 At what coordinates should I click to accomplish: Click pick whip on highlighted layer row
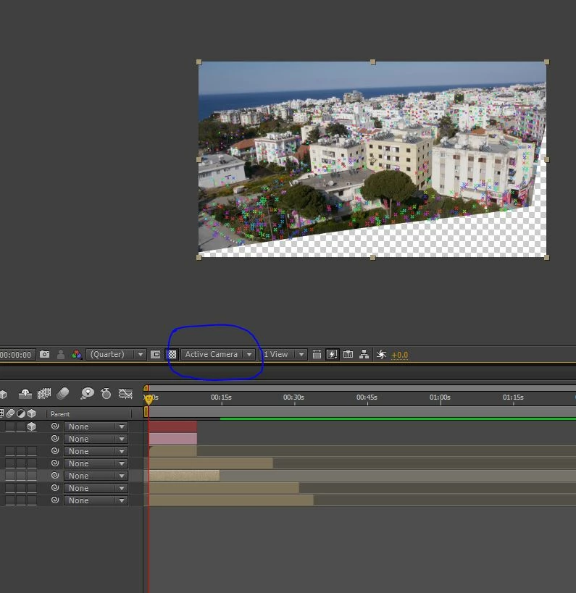(x=55, y=476)
